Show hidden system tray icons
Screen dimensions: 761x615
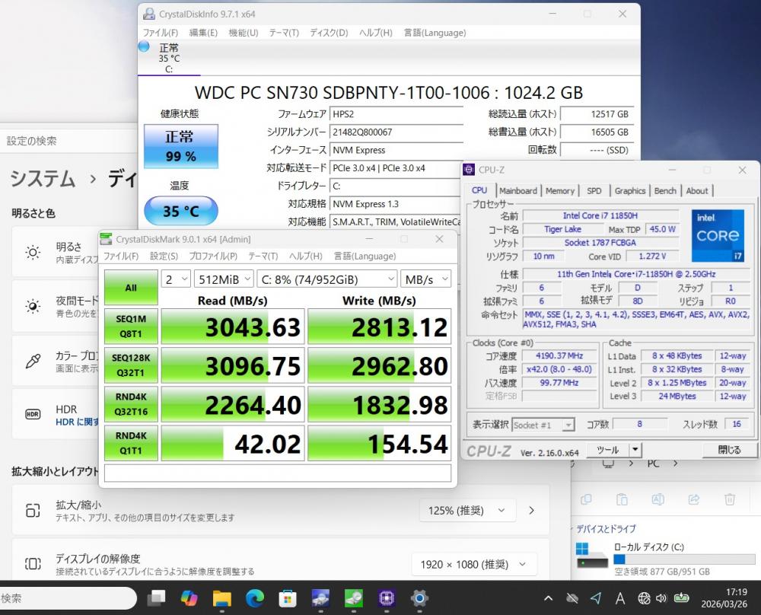point(547,597)
